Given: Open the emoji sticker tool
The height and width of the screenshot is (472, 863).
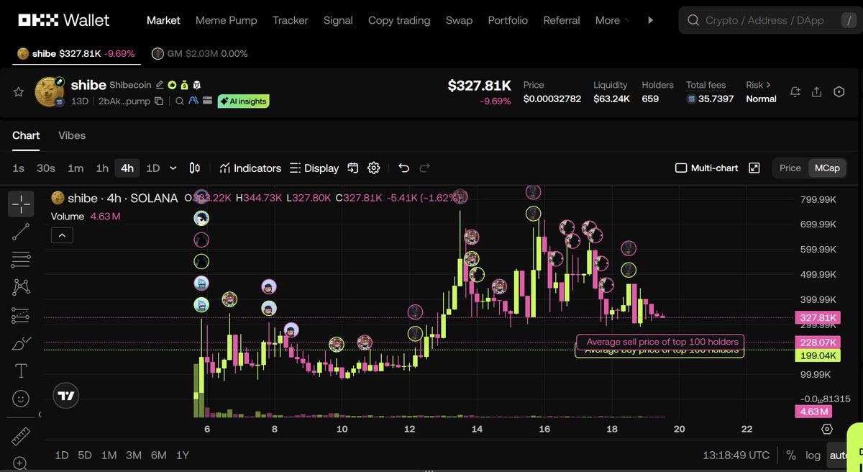Looking at the screenshot, I should pos(22,398).
